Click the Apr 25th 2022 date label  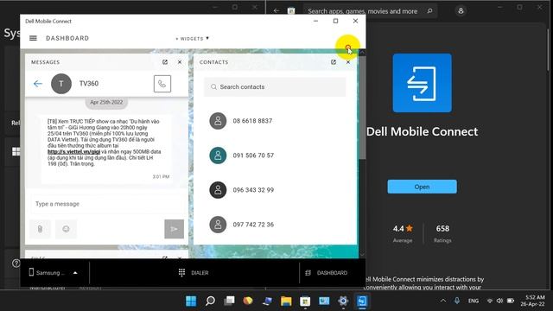coord(106,102)
